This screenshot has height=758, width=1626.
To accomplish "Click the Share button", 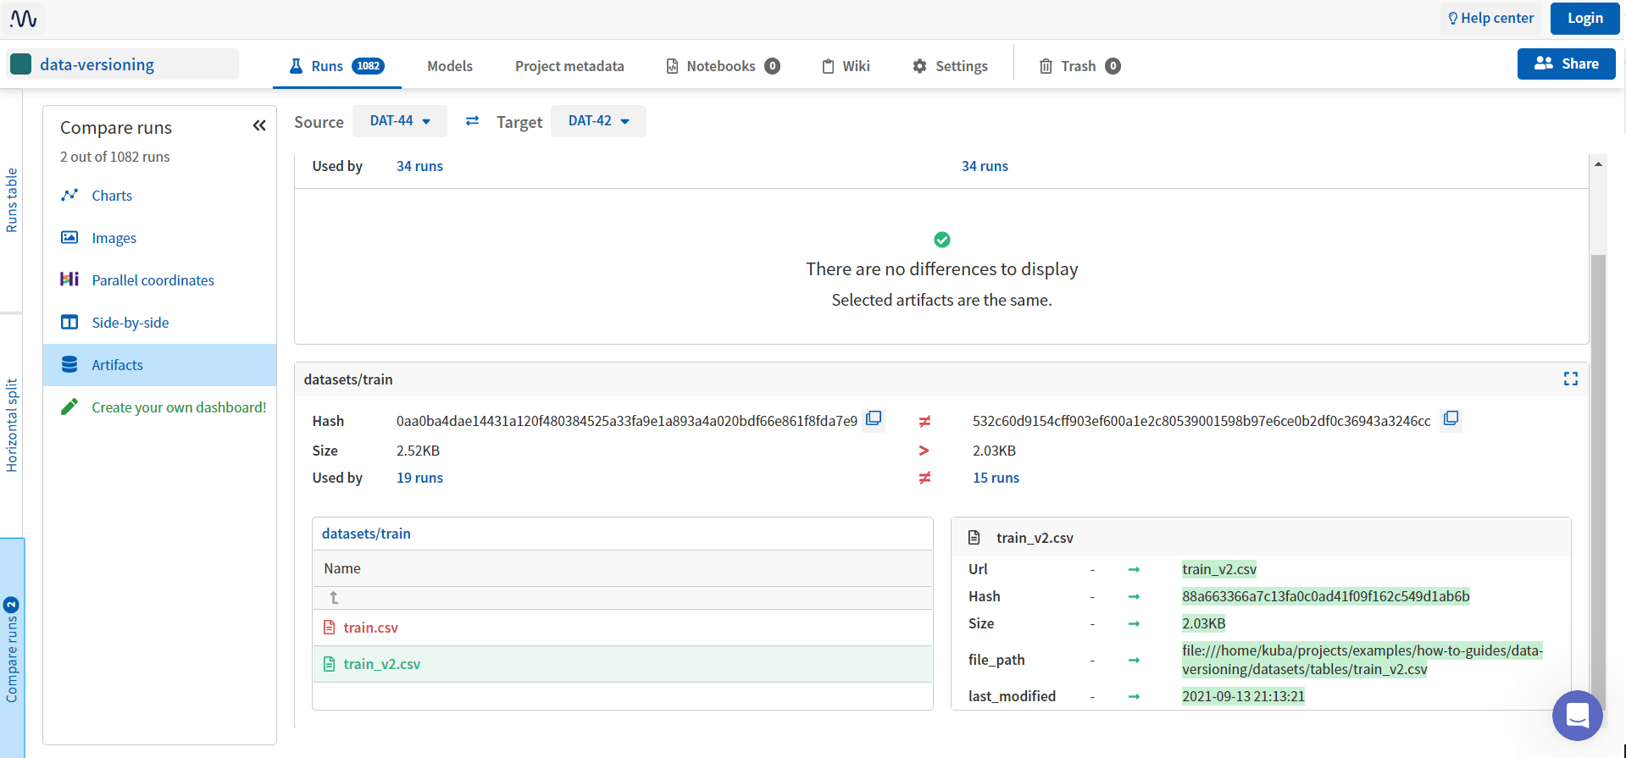I will tap(1566, 64).
